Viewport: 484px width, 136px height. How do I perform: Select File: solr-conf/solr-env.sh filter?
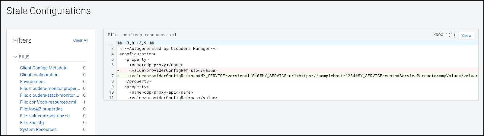pos(45,116)
